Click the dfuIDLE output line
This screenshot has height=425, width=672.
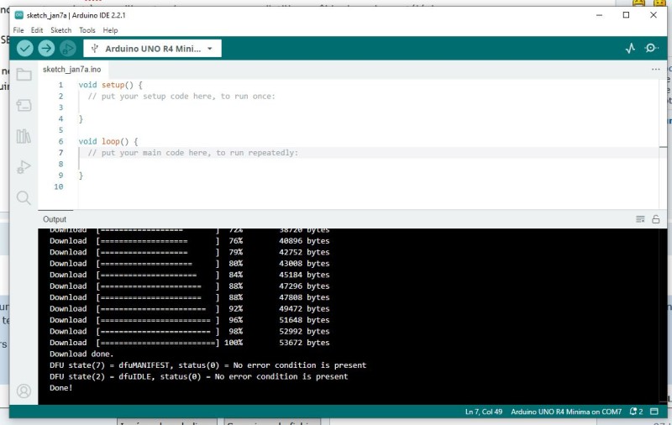pyautogui.click(x=199, y=376)
